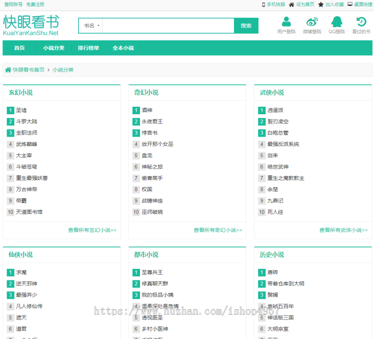
Task: Click the search text input field
Action: point(168,25)
